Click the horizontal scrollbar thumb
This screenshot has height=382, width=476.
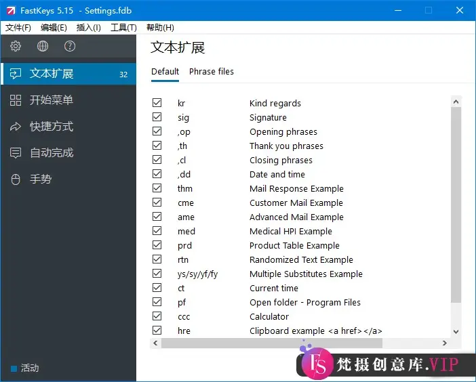272,343
